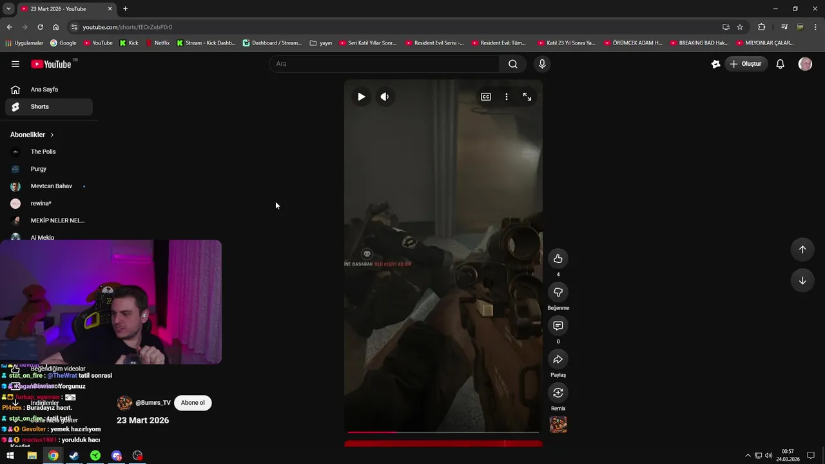View site information icon in address bar
Viewport: 825px width, 464px height.
74,27
